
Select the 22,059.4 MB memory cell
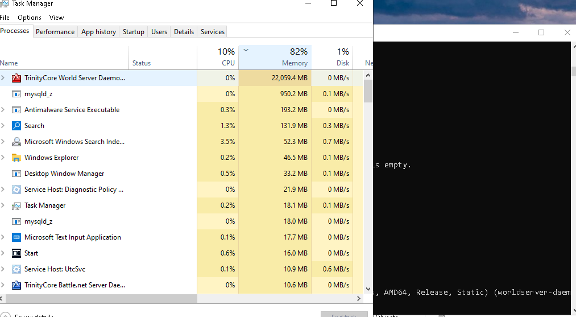[x=275, y=78]
